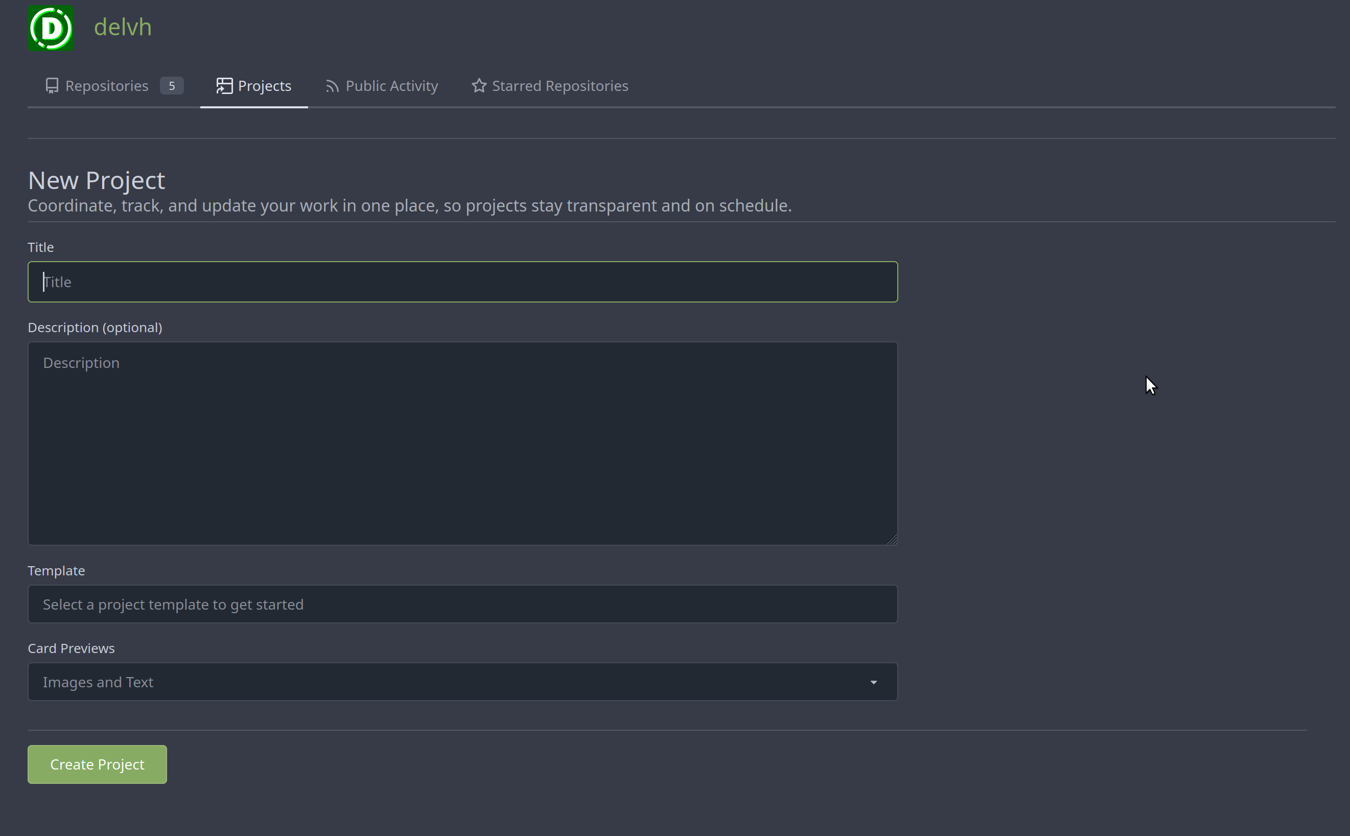The height and width of the screenshot is (836, 1350).
Task: Click inside the Description text area
Action: click(462, 444)
